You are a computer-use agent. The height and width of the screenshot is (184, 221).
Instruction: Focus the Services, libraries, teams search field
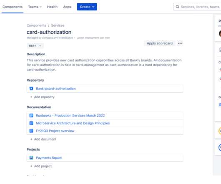click(x=197, y=7)
